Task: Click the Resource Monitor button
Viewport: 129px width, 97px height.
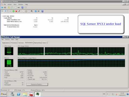Action: [37, 84]
